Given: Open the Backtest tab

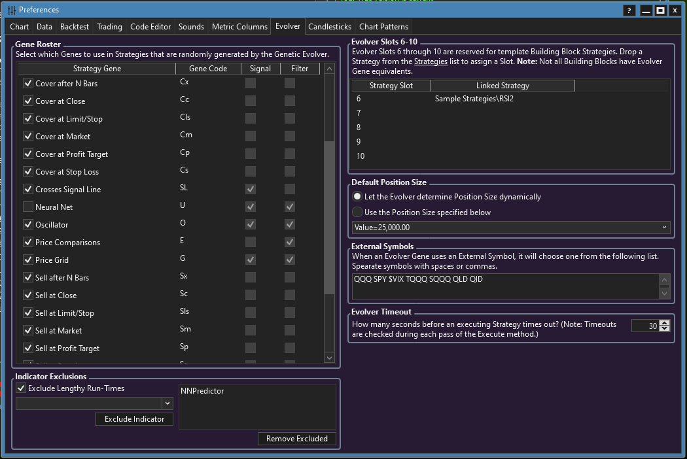Looking at the screenshot, I should click(x=75, y=27).
